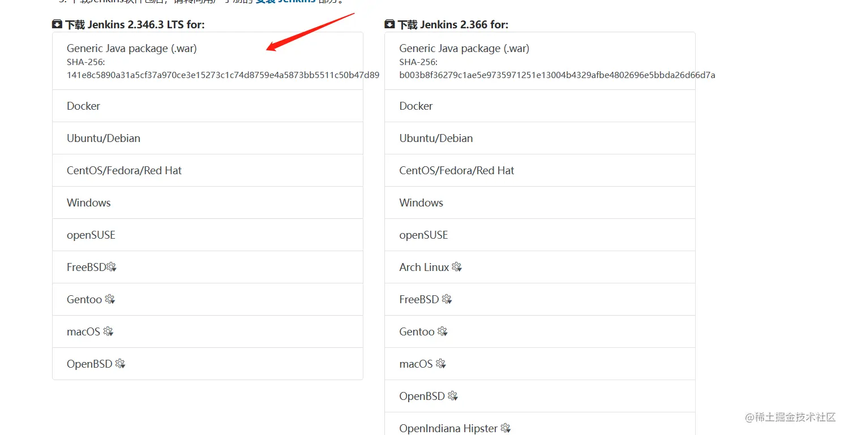The height and width of the screenshot is (435, 848).
Task: Click OpenBSD third-party icon in LTS list
Action: tap(120, 364)
